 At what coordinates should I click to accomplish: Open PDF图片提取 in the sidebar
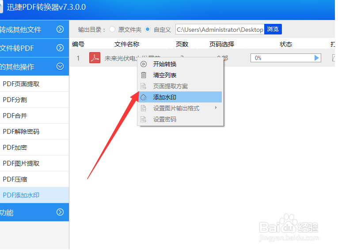click(x=34, y=163)
